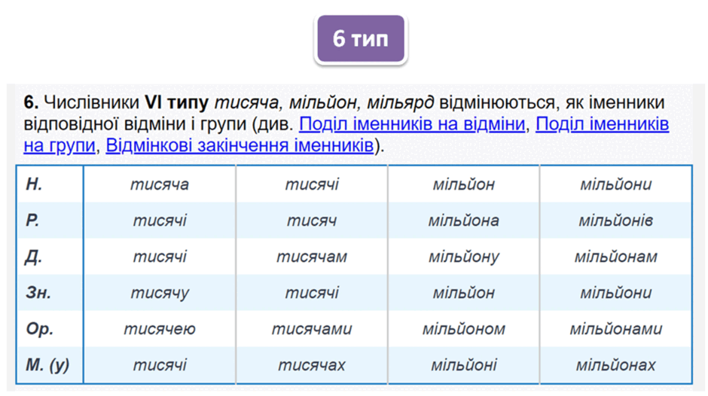708x396 pixels.
Task: Click the "Р." case row label
Action: tap(50, 221)
